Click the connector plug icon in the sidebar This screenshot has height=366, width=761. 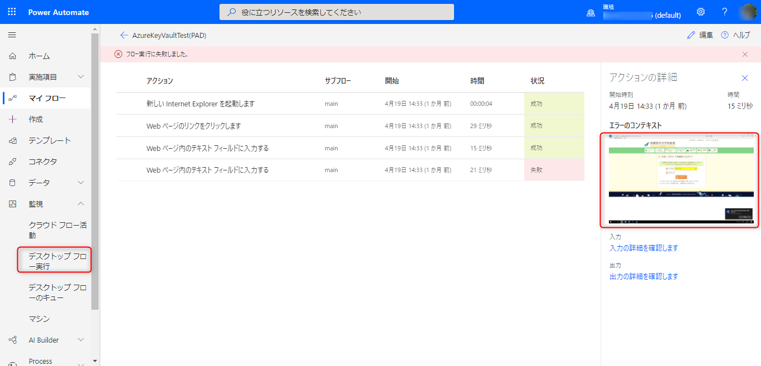[x=12, y=162]
